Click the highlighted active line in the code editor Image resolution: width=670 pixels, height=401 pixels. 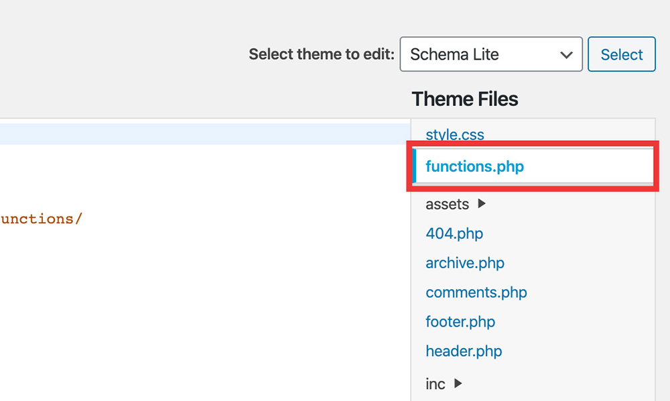click(201, 134)
